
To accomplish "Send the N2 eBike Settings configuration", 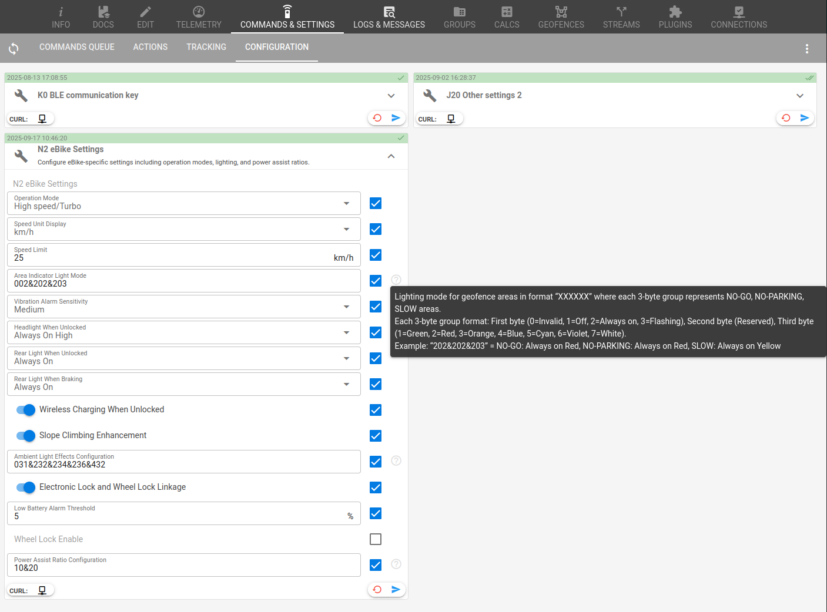I will click(x=396, y=590).
